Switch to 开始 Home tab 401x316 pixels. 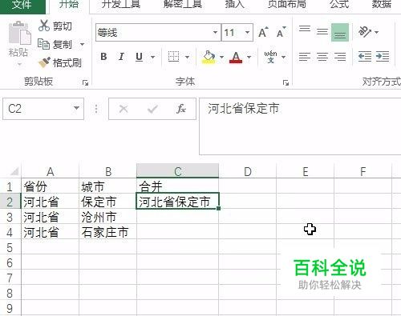click(69, 4)
